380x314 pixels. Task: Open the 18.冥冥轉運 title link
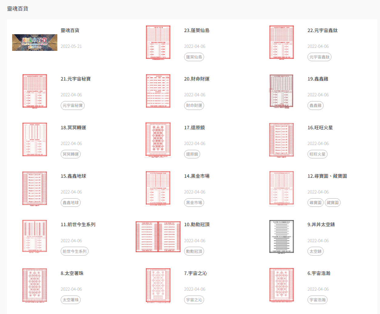73,127
